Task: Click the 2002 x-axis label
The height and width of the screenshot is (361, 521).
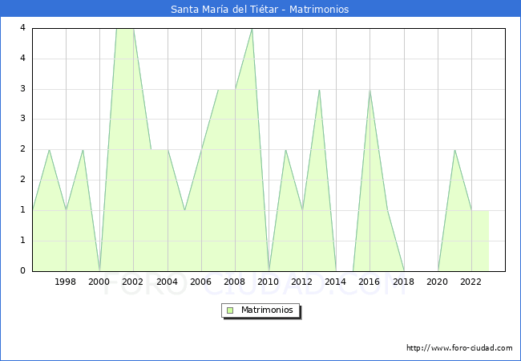Action: (x=132, y=282)
